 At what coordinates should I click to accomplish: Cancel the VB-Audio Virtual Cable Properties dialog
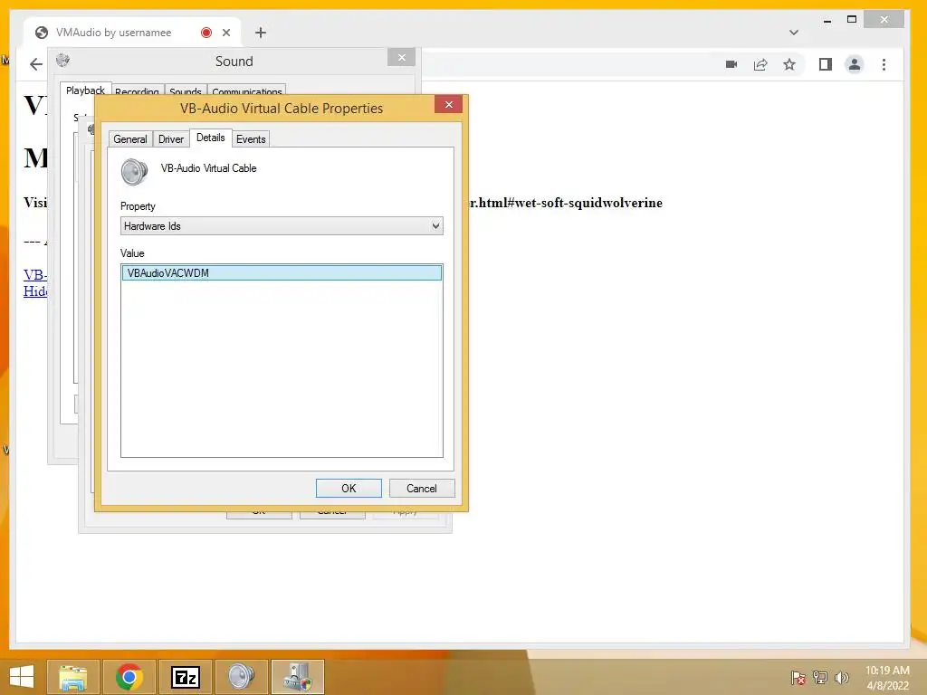coord(422,488)
